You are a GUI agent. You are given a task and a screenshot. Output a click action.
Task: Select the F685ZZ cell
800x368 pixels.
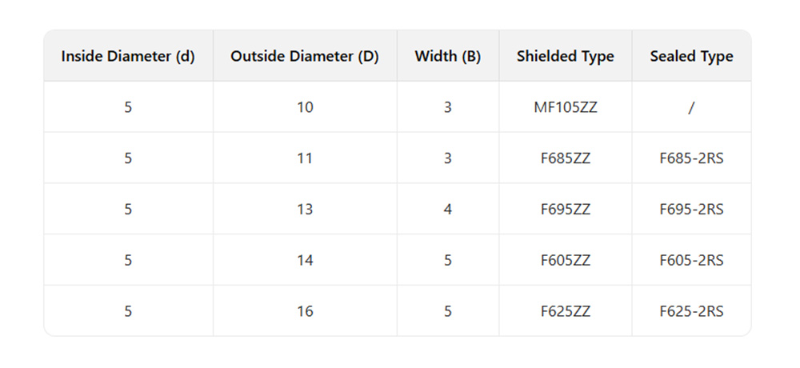tap(566, 158)
